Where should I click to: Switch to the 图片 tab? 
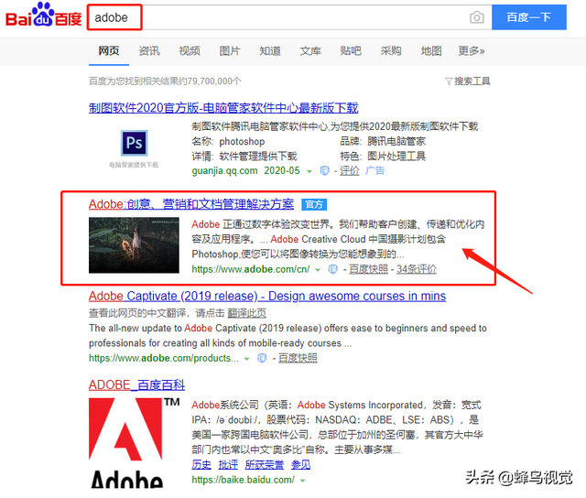230,51
